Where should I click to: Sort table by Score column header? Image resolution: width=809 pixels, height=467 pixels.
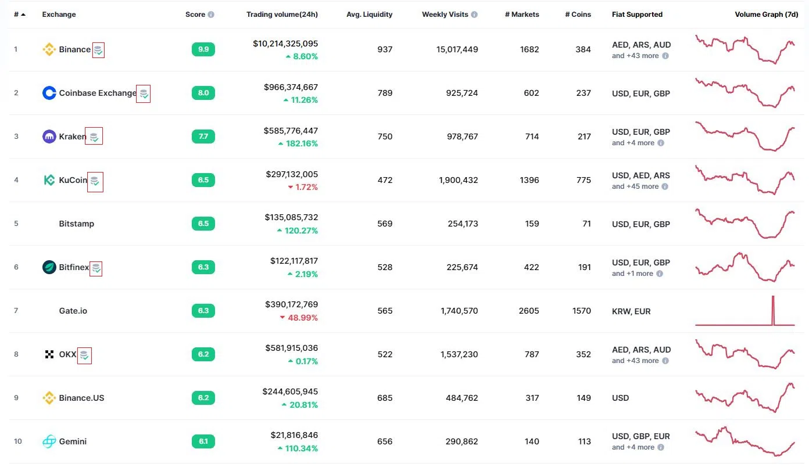click(x=195, y=15)
